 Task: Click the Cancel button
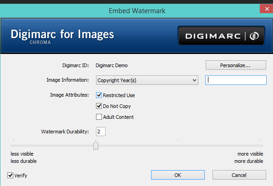pos(239,175)
